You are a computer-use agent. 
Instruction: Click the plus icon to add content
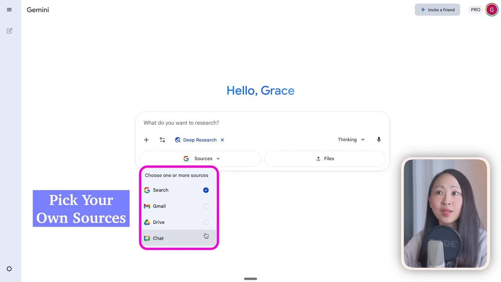click(x=146, y=139)
